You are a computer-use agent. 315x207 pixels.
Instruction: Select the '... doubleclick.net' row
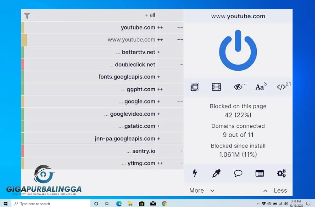(x=102, y=65)
